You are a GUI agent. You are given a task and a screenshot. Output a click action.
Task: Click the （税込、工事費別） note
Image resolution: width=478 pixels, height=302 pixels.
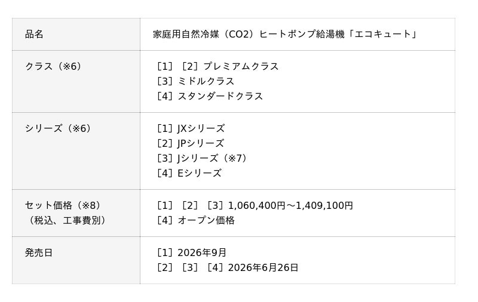click(x=68, y=220)
